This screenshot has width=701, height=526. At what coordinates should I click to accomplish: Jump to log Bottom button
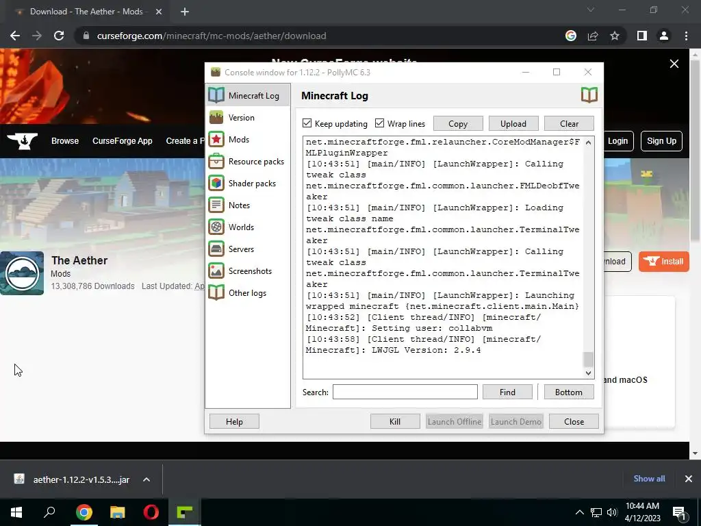pyautogui.click(x=569, y=392)
